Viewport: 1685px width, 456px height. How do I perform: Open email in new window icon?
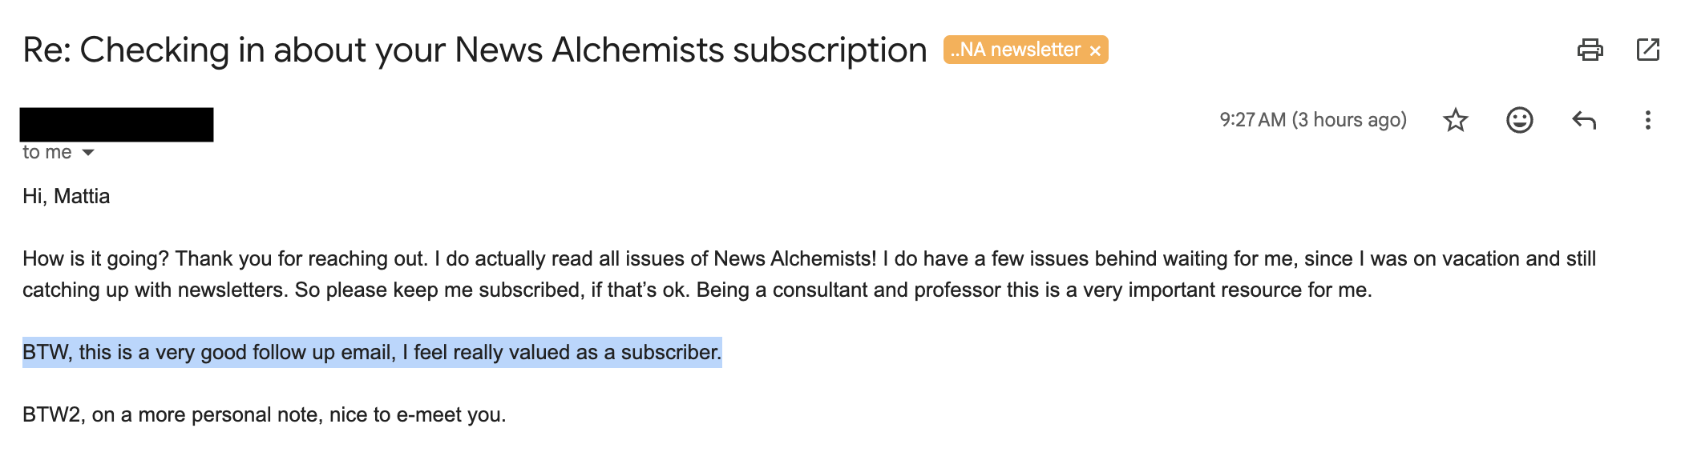(1647, 50)
